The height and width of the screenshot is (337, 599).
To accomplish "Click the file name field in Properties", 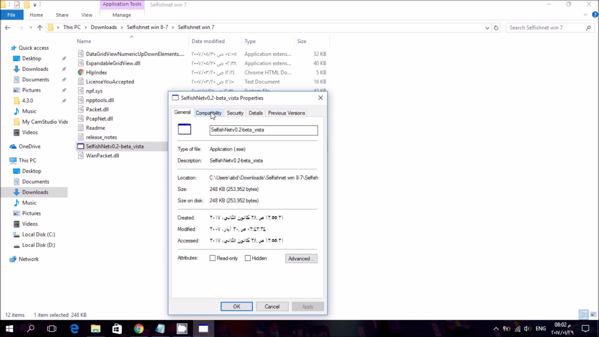I will [263, 130].
